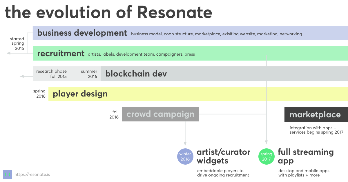Click the business model, coop structure description

click(216, 34)
